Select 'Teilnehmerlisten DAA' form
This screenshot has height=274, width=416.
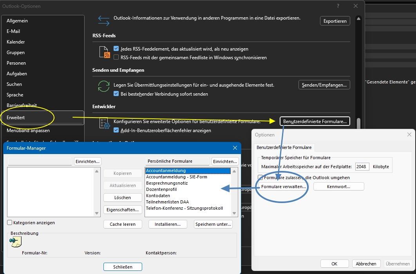point(188,202)
